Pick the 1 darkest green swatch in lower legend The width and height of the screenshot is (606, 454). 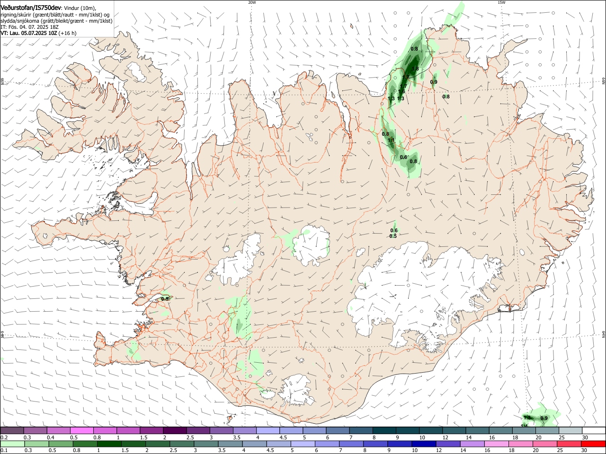[108, 444]
